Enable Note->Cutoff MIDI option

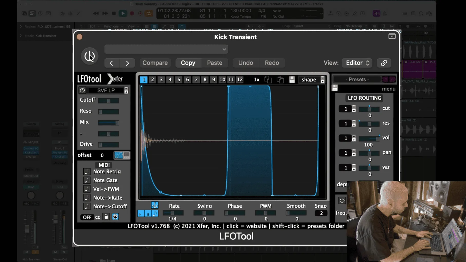87,207
